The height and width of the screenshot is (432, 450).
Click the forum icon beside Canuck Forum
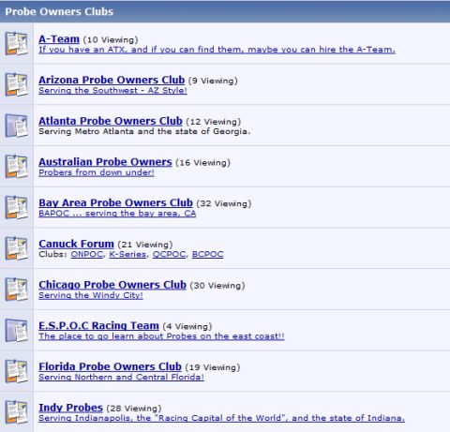coord(16,248)
